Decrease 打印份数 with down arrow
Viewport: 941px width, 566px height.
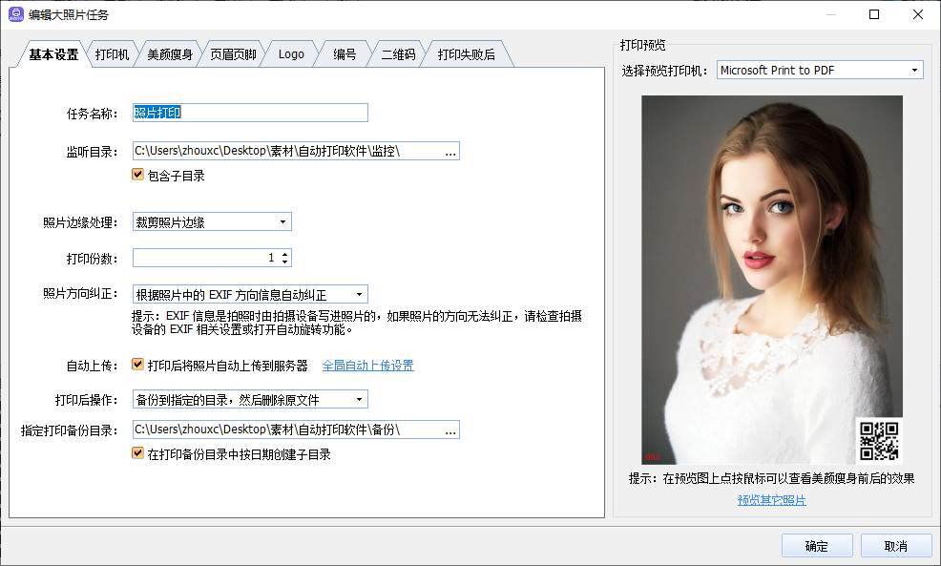(285, 262)
